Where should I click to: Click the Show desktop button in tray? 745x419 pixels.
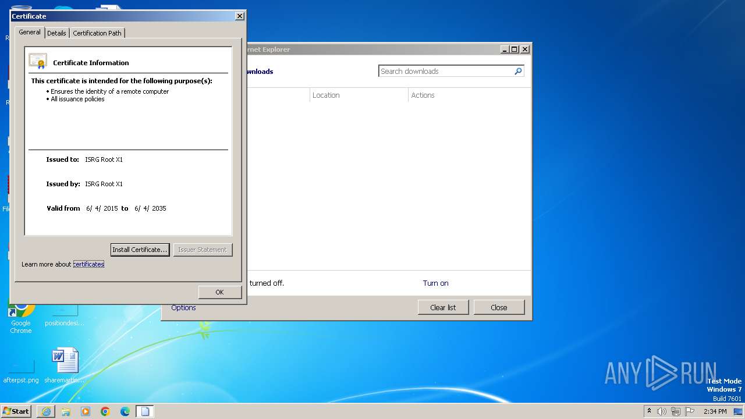pos(739,411)
